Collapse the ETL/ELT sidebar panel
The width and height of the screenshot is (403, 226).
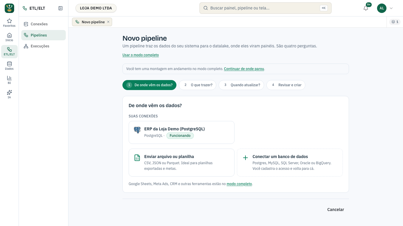tap(60, 8)
